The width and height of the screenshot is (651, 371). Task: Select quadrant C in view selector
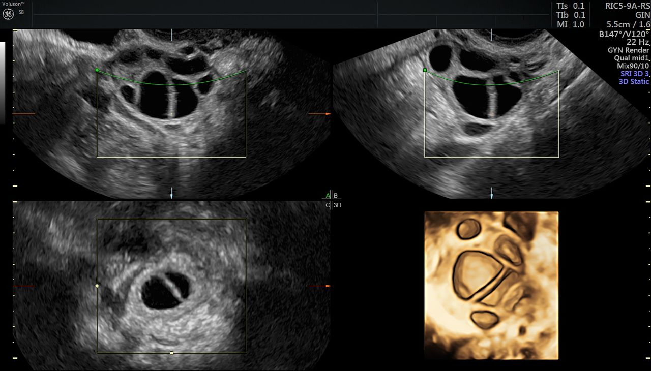(x=328, y=205)
